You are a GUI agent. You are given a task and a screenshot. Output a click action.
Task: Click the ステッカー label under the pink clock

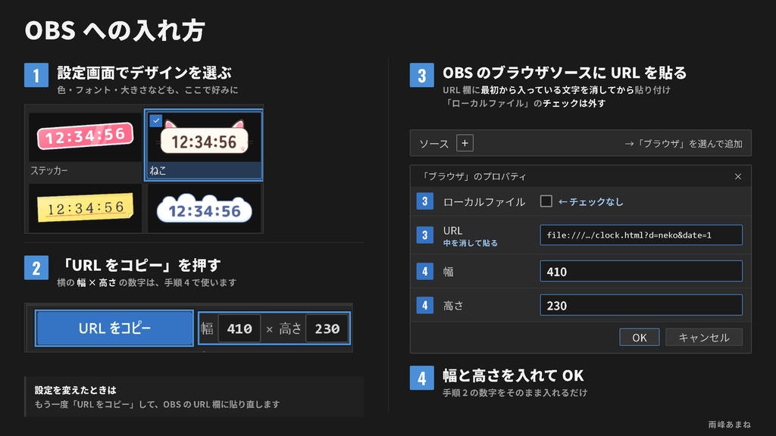pyautogui.click(x=49, y=170)
